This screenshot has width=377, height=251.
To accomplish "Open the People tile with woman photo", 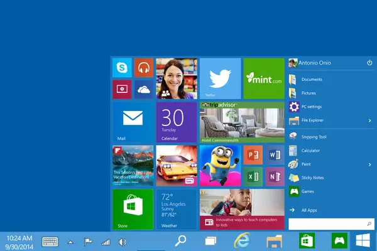I will tap(177, 78).
